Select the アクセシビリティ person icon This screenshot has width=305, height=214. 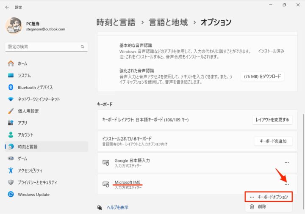(x=11, y=170)
